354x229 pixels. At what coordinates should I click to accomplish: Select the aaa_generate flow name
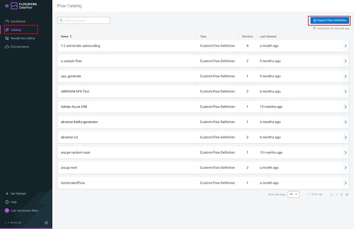(x=71, y=77)
